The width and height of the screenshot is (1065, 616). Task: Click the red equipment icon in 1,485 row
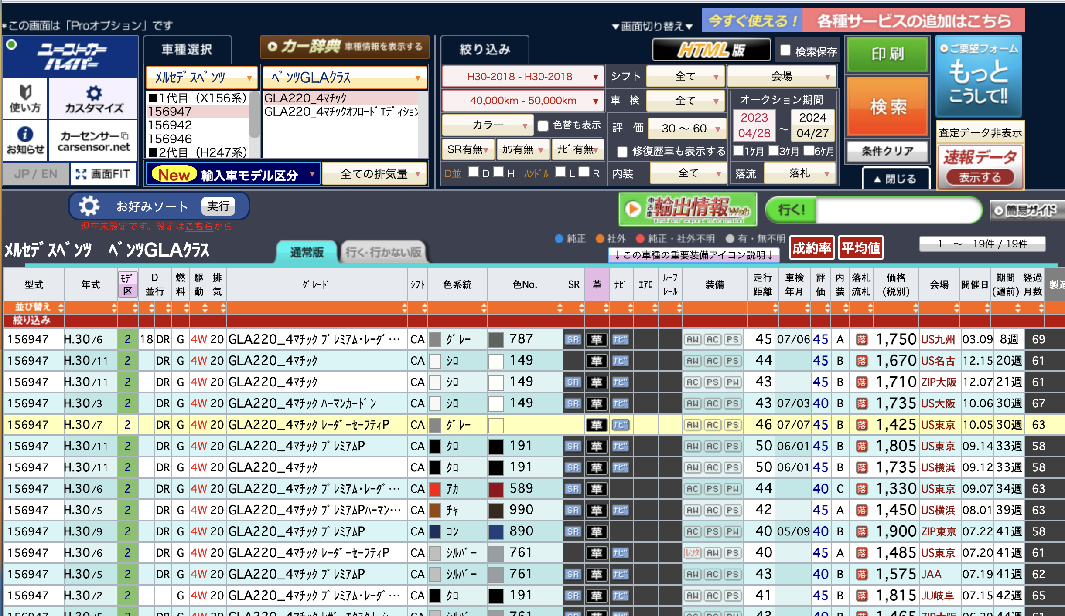(693, 553)
